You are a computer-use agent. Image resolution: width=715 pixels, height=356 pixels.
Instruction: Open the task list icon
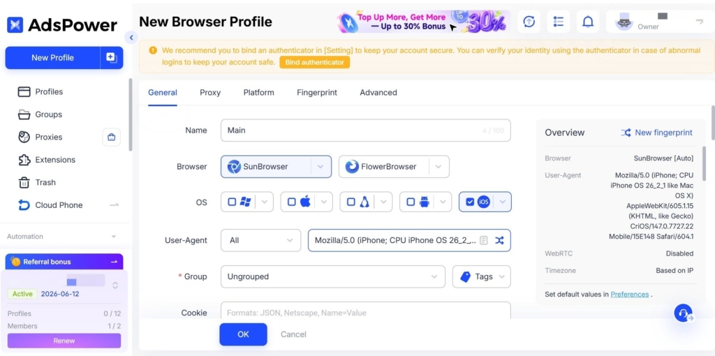[559, 22]
